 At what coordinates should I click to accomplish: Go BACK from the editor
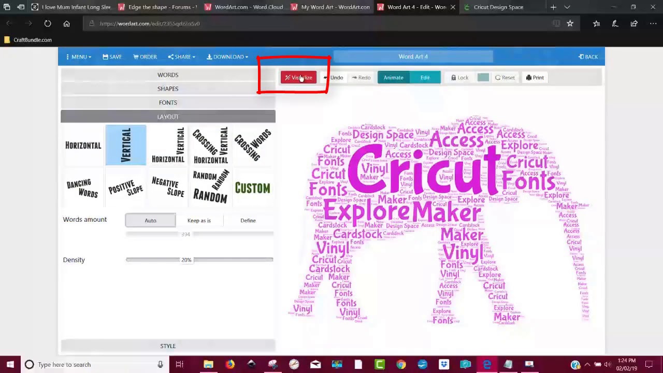tap(588, 57)
